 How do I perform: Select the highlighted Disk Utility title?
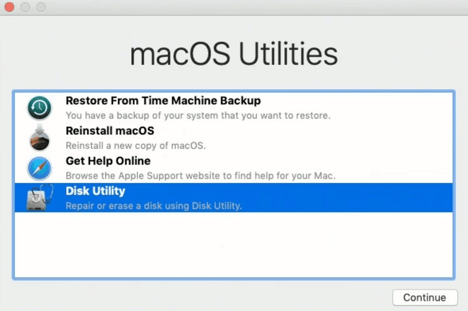[x=95, y=191]
